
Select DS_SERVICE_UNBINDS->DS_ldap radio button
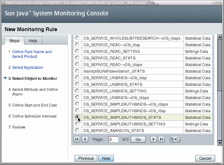(77, 78)
